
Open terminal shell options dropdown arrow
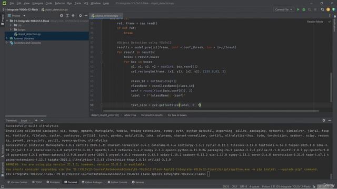tap(42, 120)
